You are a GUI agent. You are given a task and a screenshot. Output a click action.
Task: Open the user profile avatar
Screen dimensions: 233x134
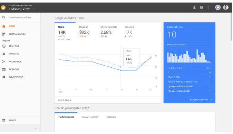click(x=226, y=8)
